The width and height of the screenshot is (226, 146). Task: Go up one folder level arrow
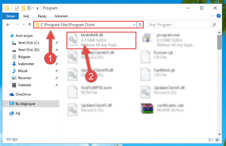(30, 25)
